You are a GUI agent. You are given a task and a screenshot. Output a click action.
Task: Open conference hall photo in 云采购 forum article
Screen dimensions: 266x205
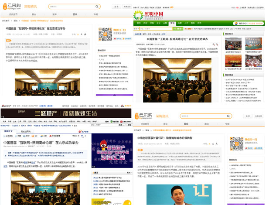coord(48,82)
